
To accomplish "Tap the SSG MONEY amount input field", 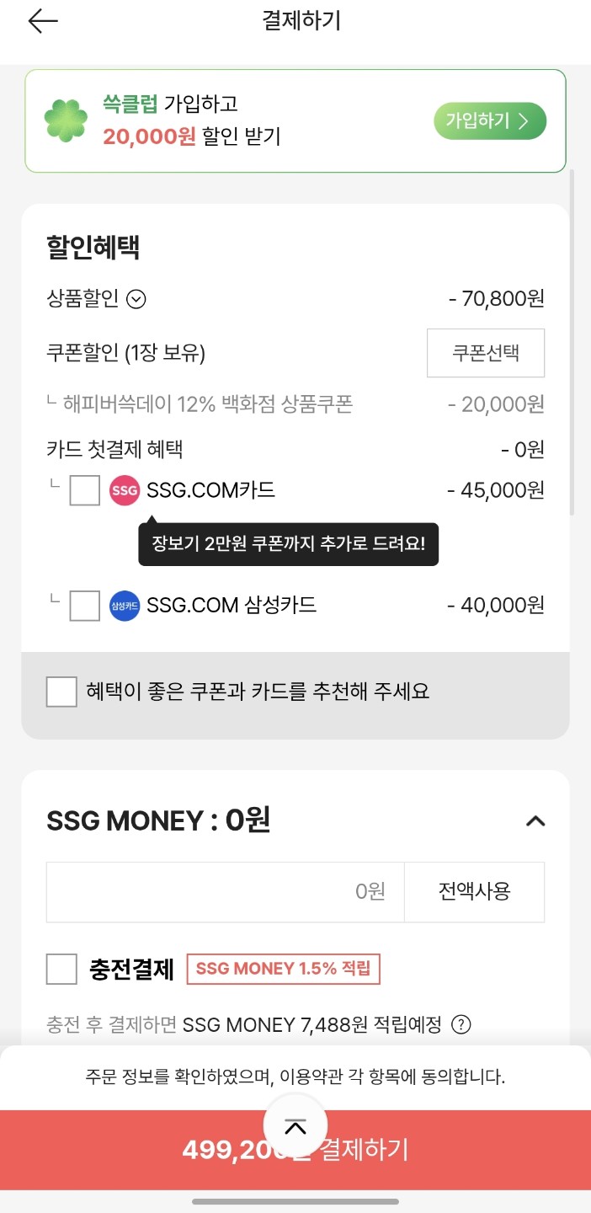I will (226, 892).
